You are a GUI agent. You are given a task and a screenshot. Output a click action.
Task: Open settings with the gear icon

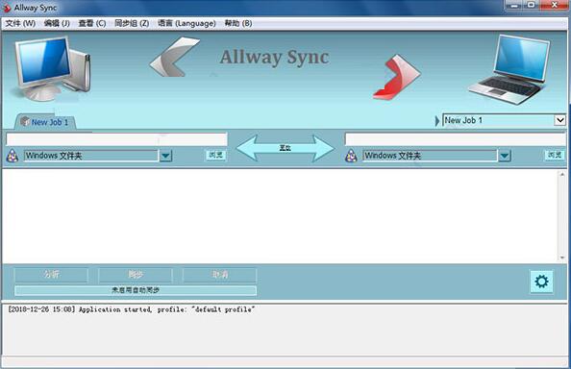[541, 282]
